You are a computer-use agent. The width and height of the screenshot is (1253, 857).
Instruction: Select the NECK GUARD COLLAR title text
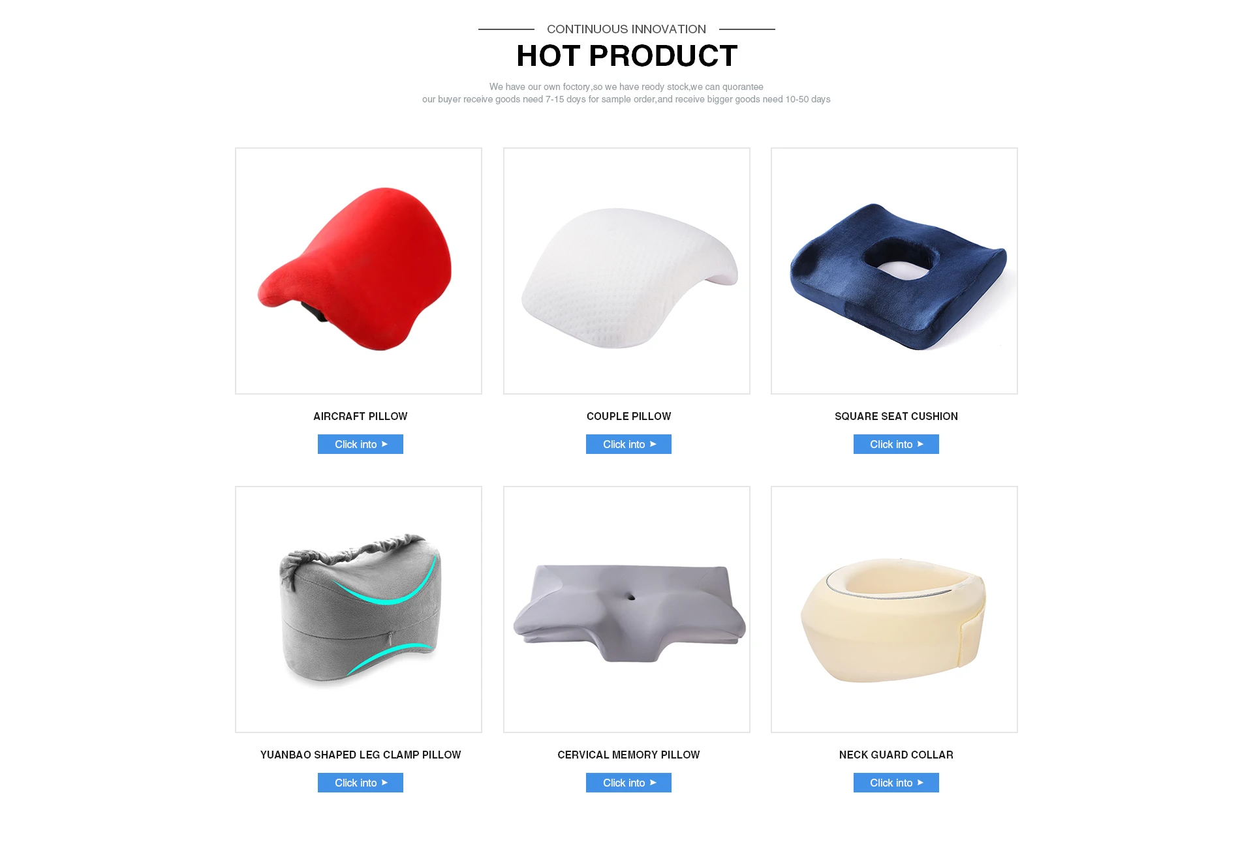(896, 755)
